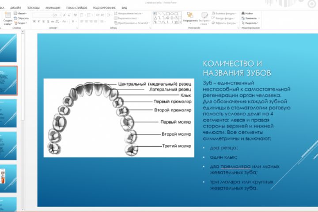Select the Line shape in gallery

[159, 14]
